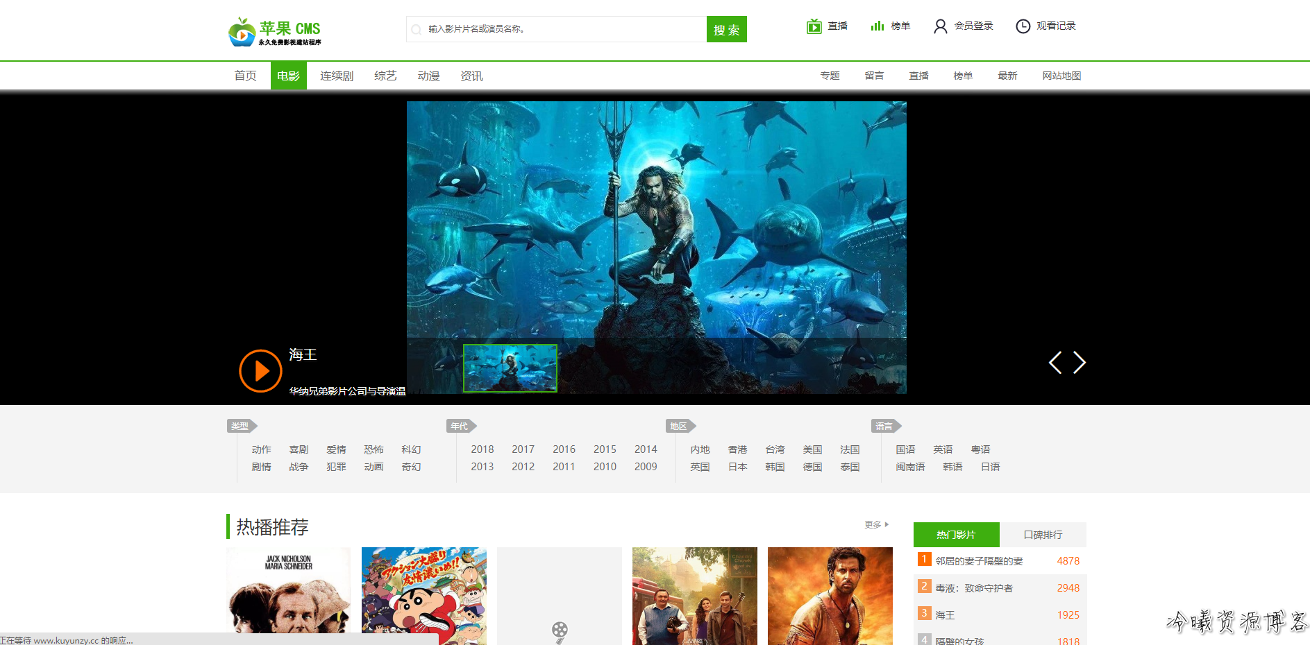Filter movies by year 2009
1310x645 pixels.
click(646, 467)
